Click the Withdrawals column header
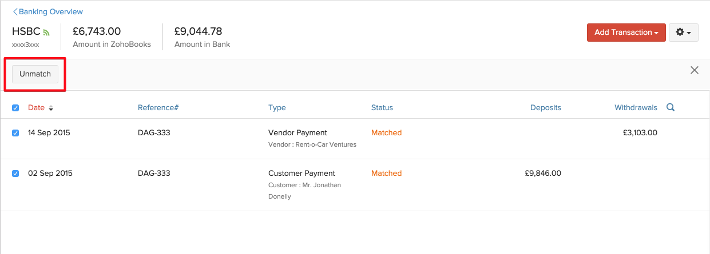Screen dimensions: 710x254 pyautogui.click(x=636, y=107)
